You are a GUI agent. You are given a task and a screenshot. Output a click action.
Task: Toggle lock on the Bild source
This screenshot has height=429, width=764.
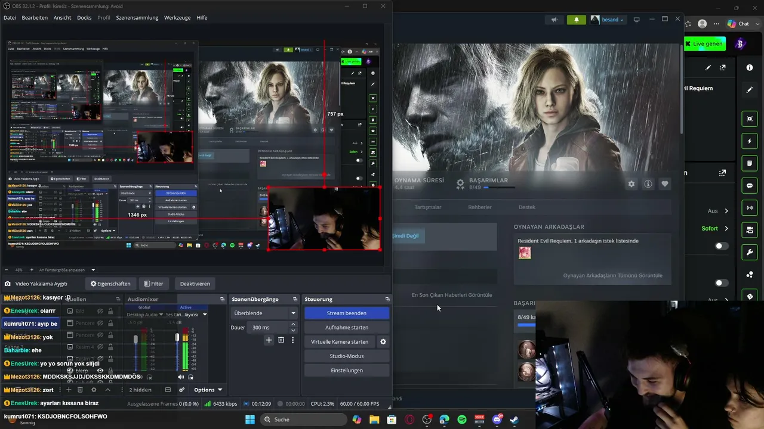tap(110, 311)
